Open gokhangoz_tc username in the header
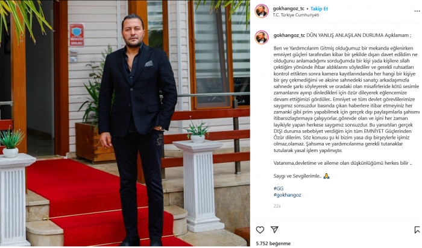 [x=289, y=8]
